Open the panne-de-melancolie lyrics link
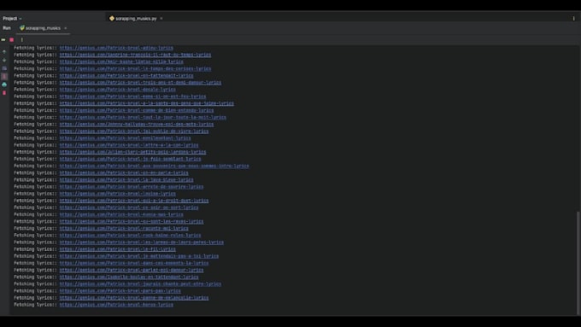The height and width of the screenshot is (327, 581). pos(134,298)
